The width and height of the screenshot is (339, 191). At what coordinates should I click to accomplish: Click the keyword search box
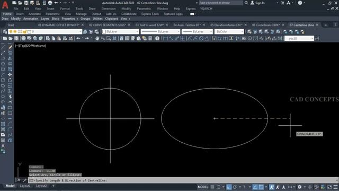tap(221, 3)
